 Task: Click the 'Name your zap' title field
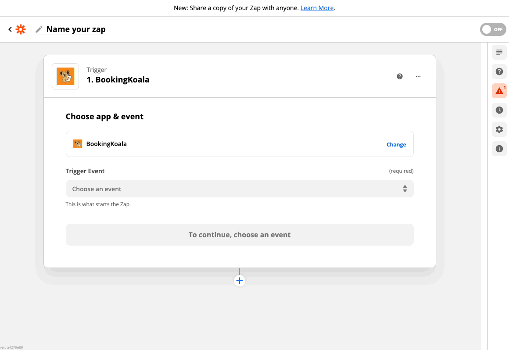pos(76,29)
